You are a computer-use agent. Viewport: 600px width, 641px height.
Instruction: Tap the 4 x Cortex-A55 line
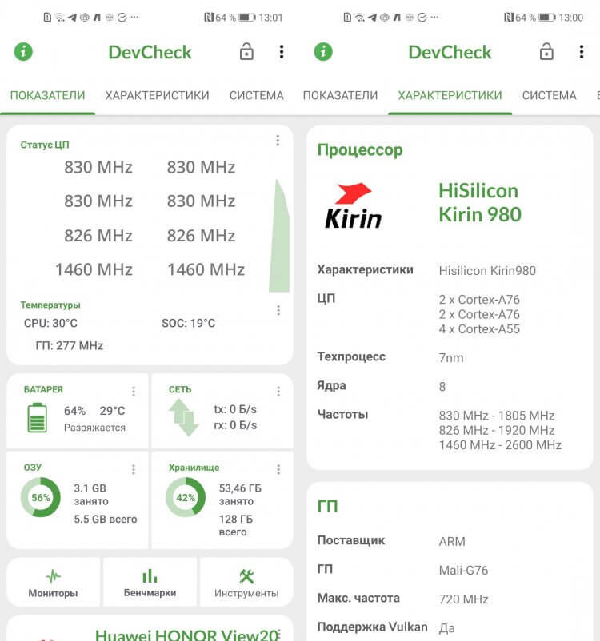pyautogui.click(x=479, y=328)
